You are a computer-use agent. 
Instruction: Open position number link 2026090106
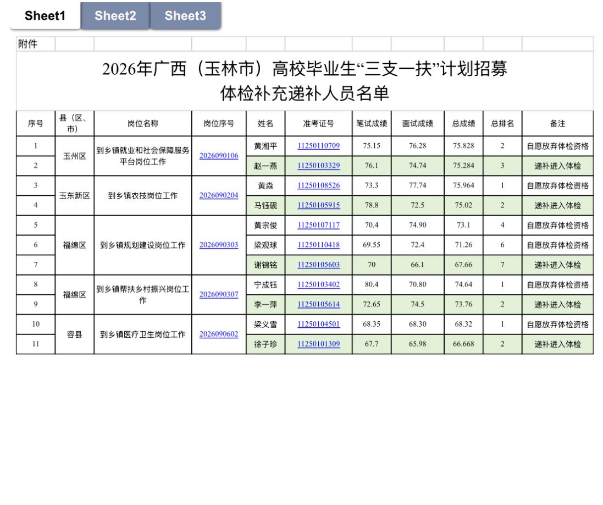point(219,156)
